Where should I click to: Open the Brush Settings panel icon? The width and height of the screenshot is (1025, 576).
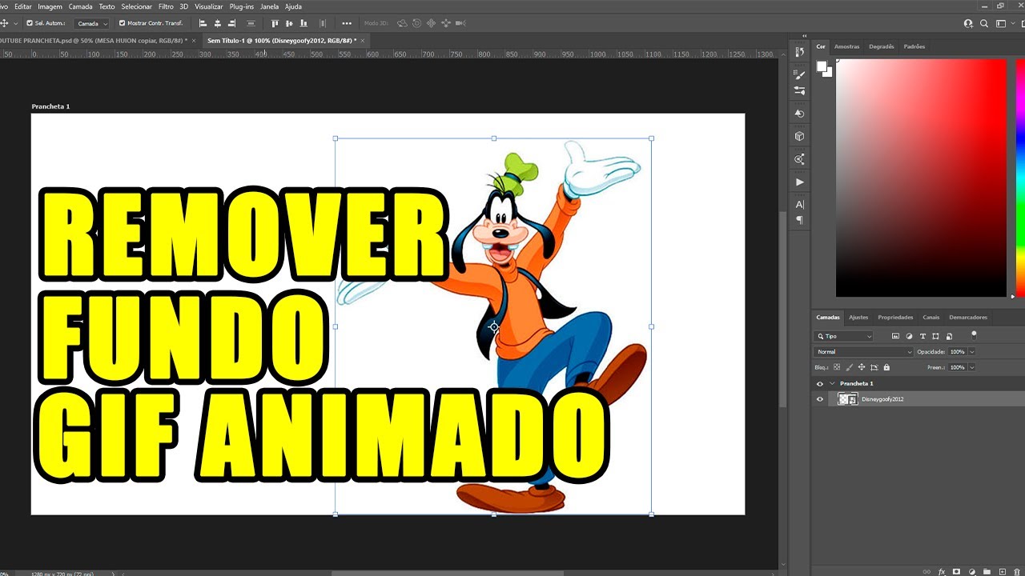coord(799,75)
